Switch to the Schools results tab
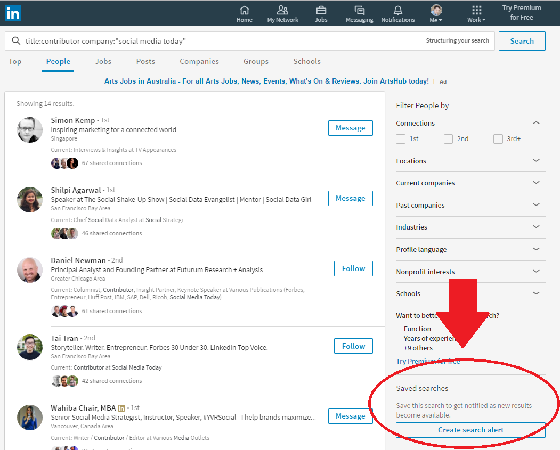This screenshot has height=450, width=560. [x=307, y=61]
